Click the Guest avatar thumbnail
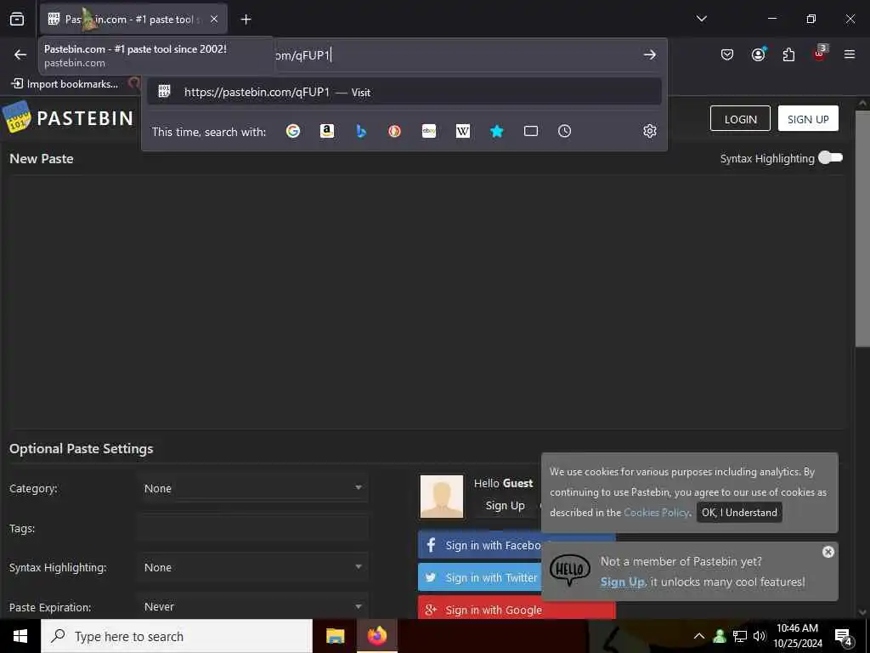This screenshot has height=653, width=870. point(442,497)
